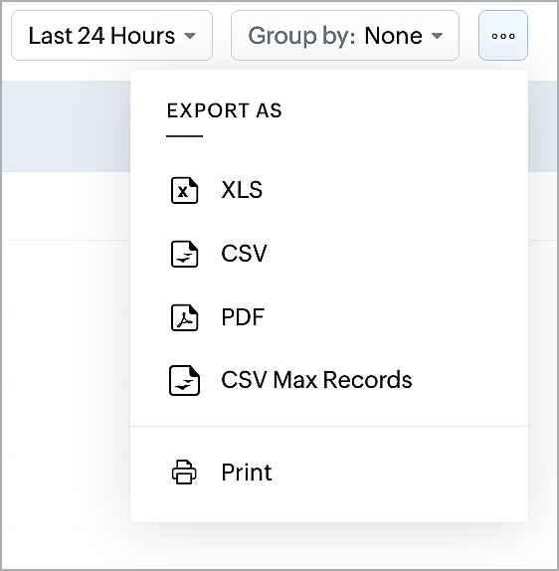
Task: Expand the Group by dropdown
Action: point(345,36)
